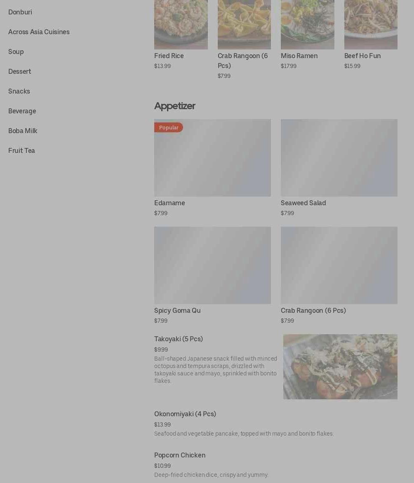The width and height of the screenshot is (414, 483).
Task: Click the Popular badge on Edamame
Action: pos(169,127)
